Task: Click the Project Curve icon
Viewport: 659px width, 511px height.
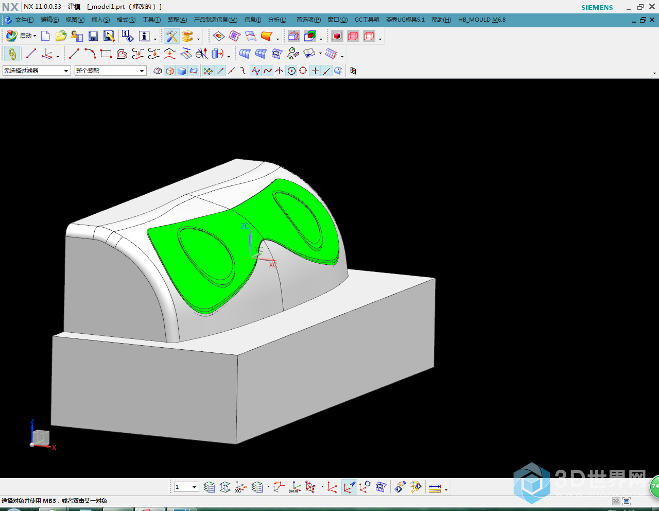Action: click(x=186, y=54)
